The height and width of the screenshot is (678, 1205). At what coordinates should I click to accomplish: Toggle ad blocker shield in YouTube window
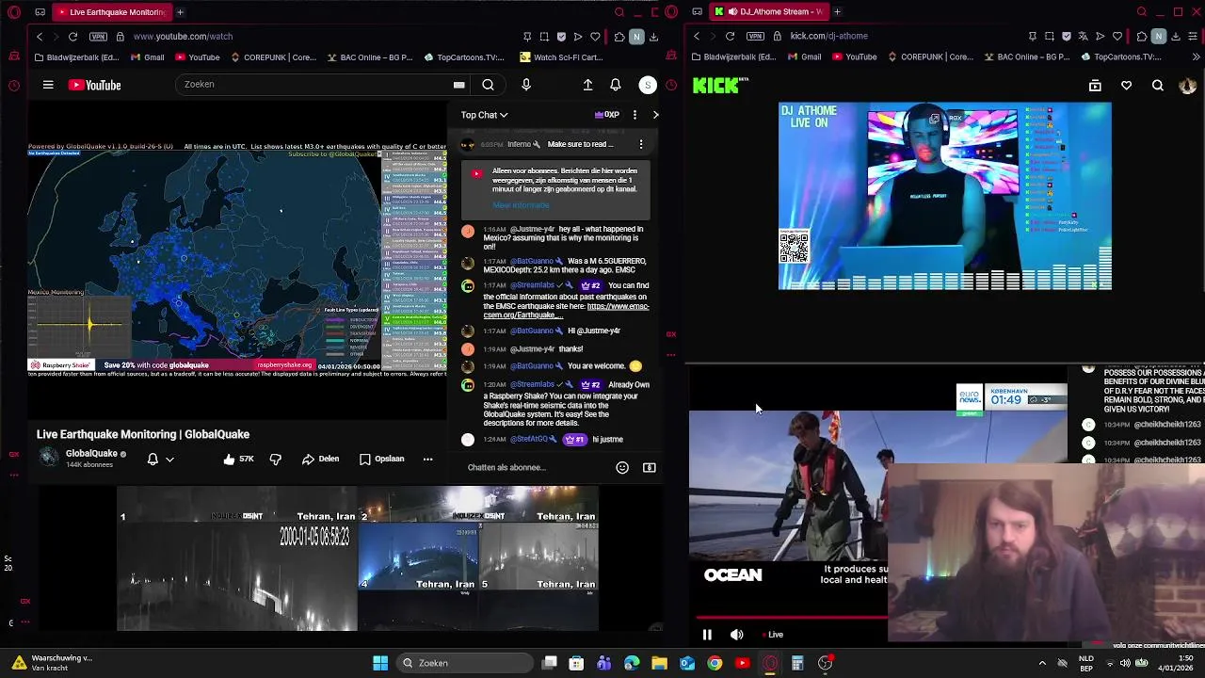(x=561, y=36)
